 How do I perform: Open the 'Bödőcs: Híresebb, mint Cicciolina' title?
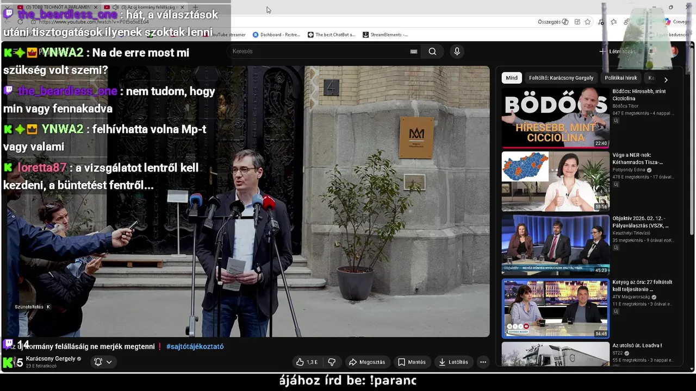639,95
